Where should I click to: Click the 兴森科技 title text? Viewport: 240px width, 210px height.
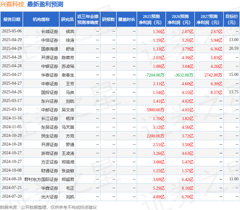coord(12,4)
